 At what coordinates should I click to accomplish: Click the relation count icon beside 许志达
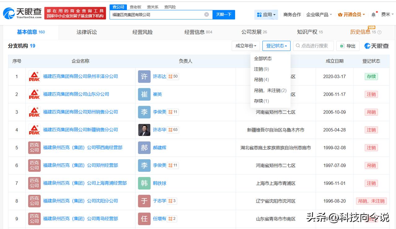tap(173, 77)
